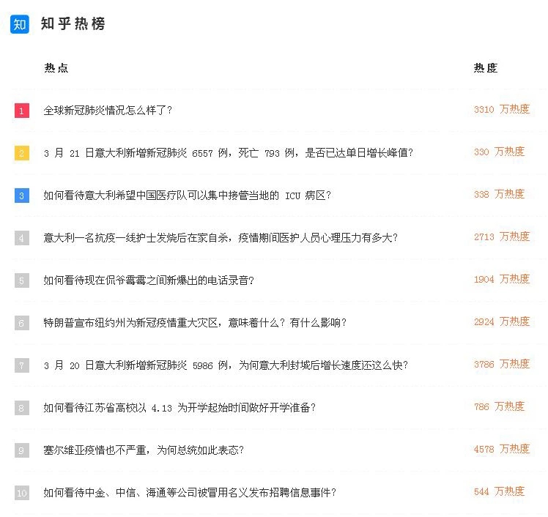Image resolution: width=548 pixels, height=517 pixels.
Task: Click the blue rank 3 badge
Action: [x=22, y=196]
